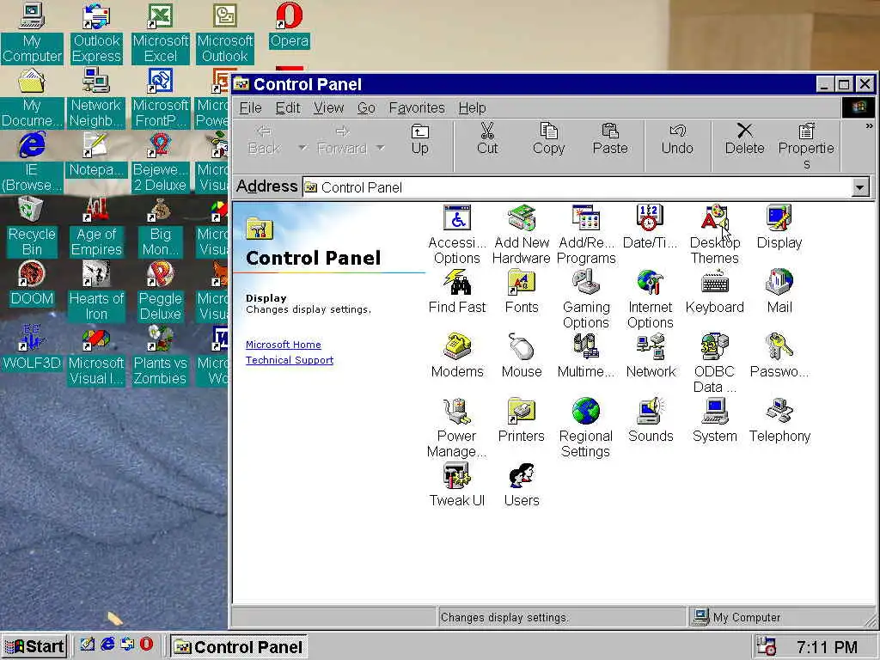Click the Delete toolbar button

point(745,140)
